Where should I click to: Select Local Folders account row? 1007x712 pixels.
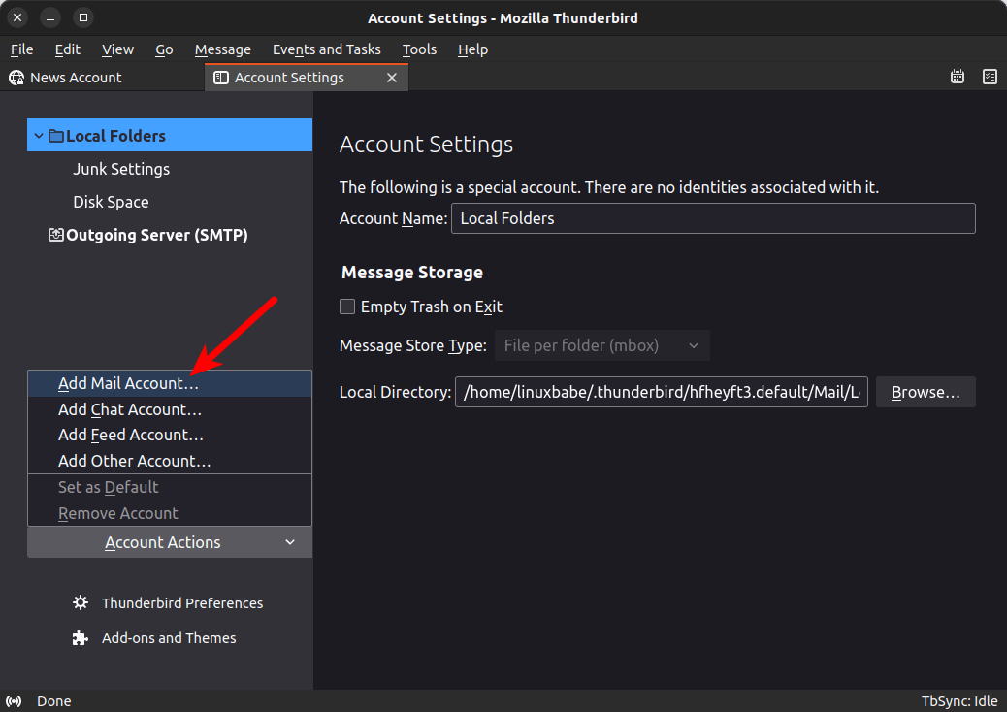point(170,136)
